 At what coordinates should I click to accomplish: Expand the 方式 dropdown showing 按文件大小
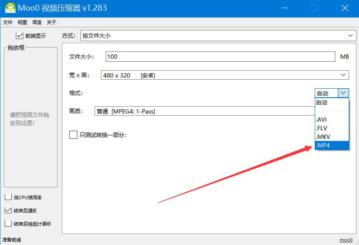[x=218, y=36]
